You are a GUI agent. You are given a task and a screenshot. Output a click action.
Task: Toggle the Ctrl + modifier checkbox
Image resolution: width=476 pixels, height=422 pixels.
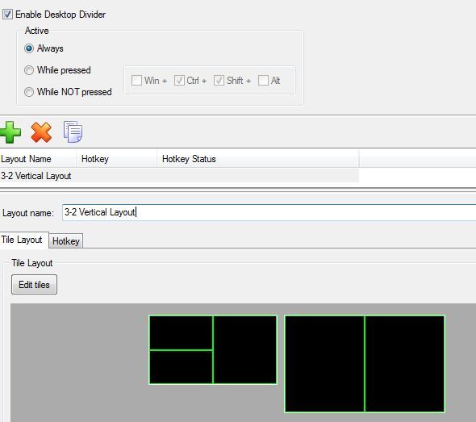(x=179, y=81)
